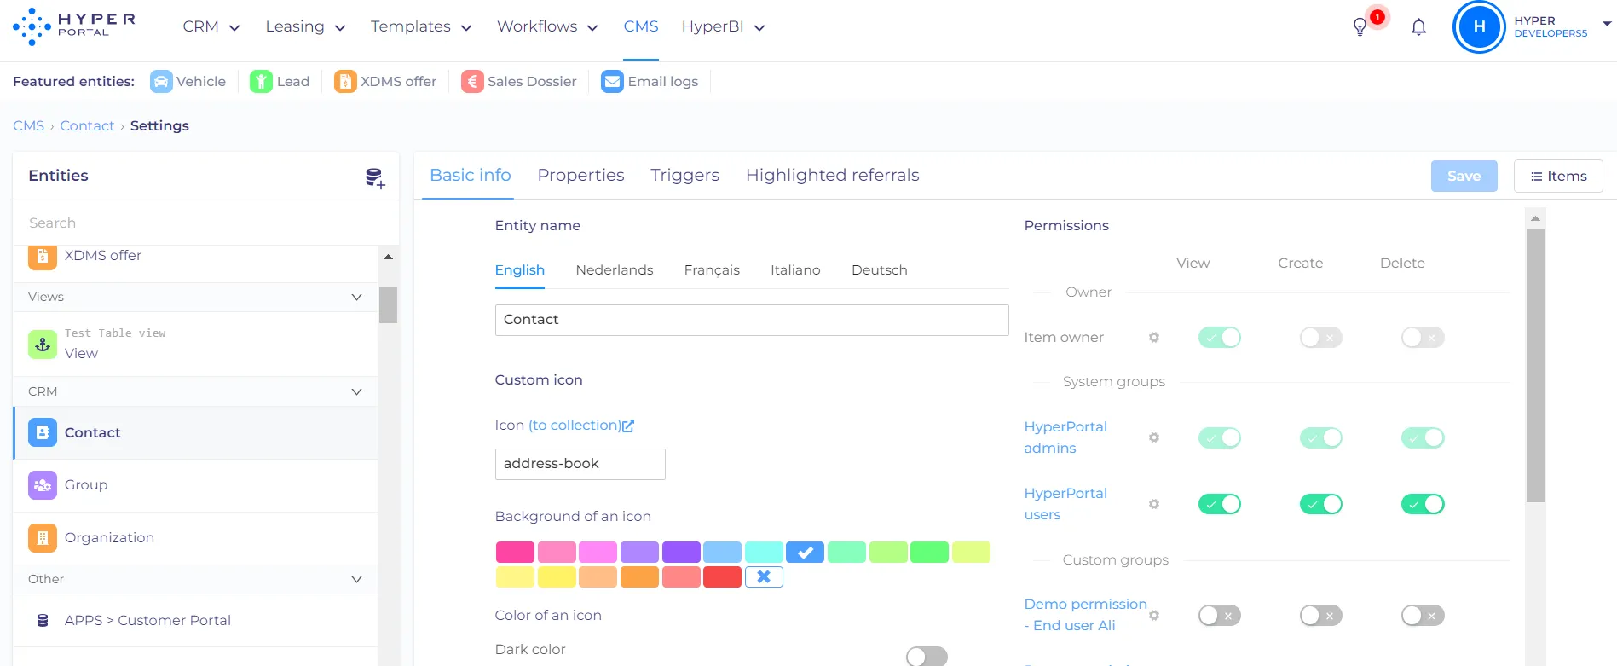The height and width of the screenshot is (666, 1617).
Task: Select the Group entity icon in sidebar
Action: pyautogui.click(x=43, y=485)
